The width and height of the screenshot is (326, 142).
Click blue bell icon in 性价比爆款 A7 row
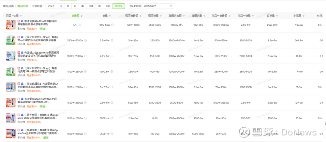coord(22,84)
